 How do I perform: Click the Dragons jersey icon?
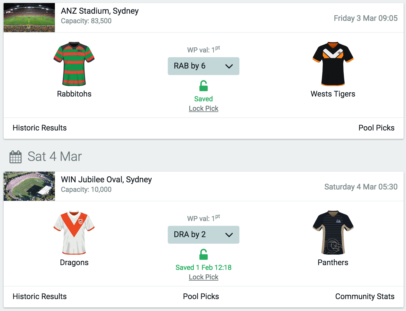(x=74, y=233)
